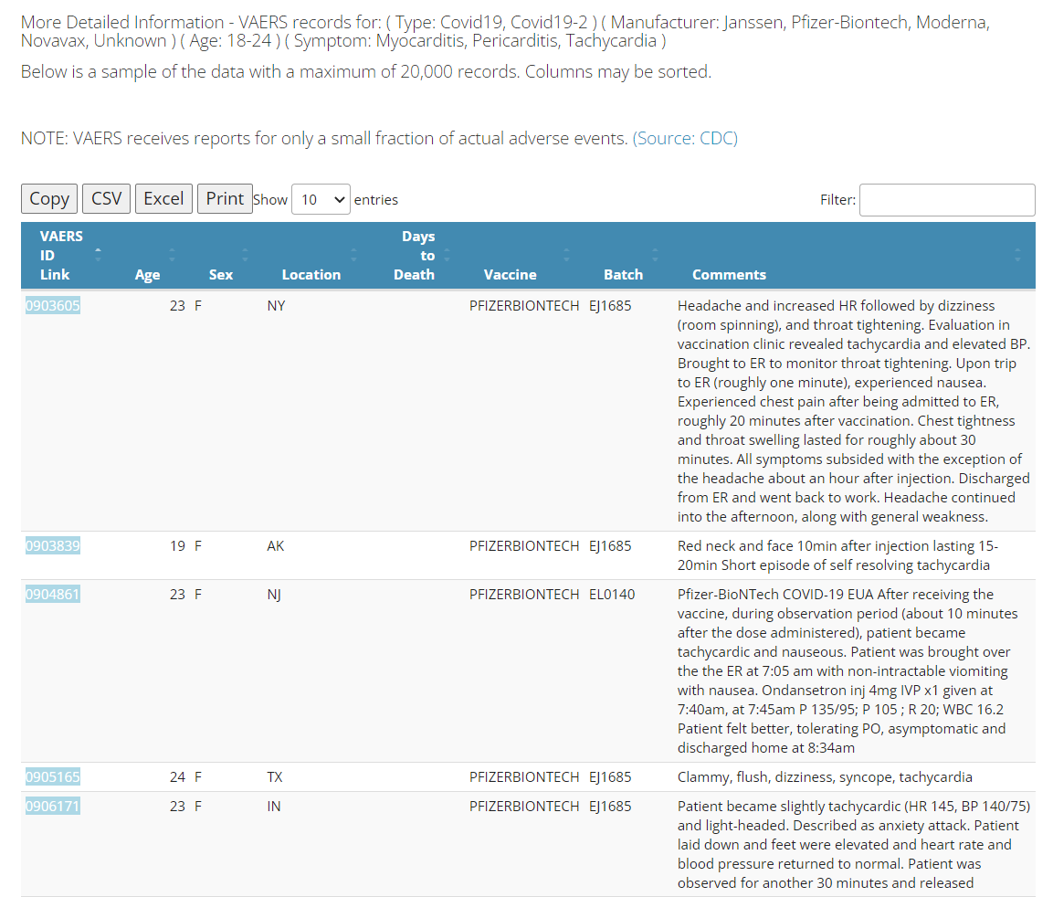This screenshot has width=1053, height=897.
Task: Export table using CSV button
Action: (x=106, y=199)
